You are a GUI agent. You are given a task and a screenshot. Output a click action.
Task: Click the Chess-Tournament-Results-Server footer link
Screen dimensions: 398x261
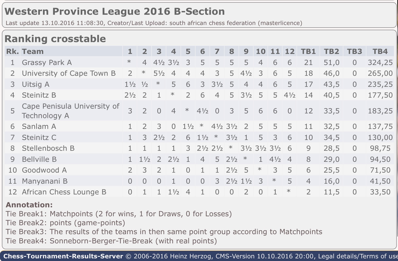pyautogui.click(x=63, y=256)
